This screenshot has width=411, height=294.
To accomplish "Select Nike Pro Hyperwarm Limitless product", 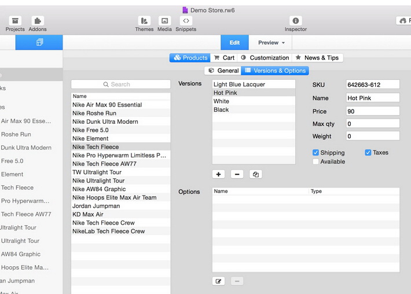I will click(120, 155).
